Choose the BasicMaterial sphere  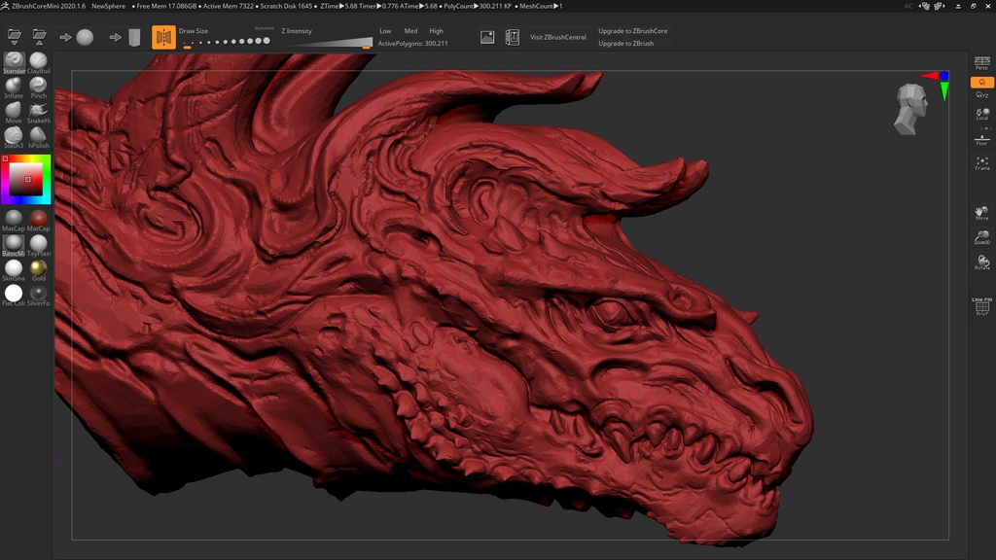tap(14, 245)
